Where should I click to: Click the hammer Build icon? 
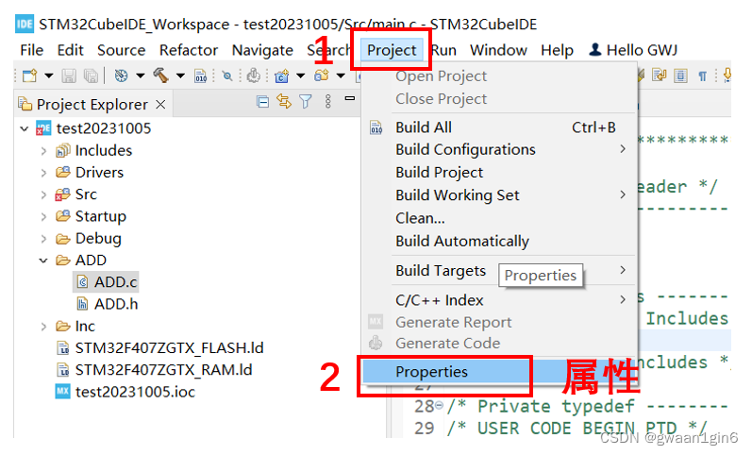160,76
